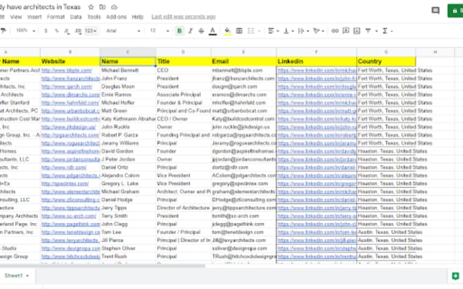Screen dimensions: 463x289
Task: Open borders tool
Action: pyautogui.click(x=239, y=31)
